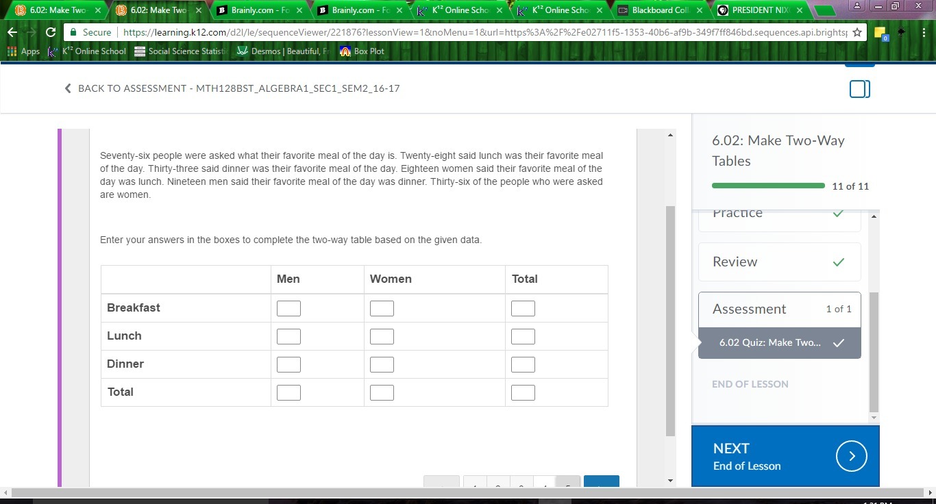Click the 'Women' column header
Image resolution: width=936 pixels, height=504 pixels.
[391, 279]
